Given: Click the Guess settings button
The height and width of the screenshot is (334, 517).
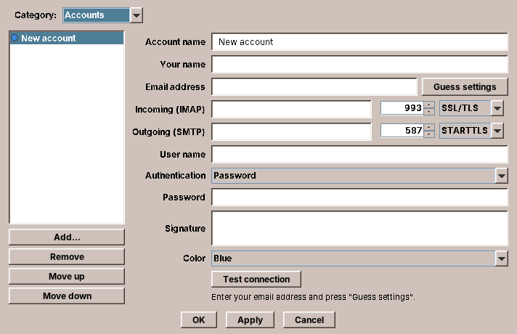Looking at the screenshot, I should 465,86.
